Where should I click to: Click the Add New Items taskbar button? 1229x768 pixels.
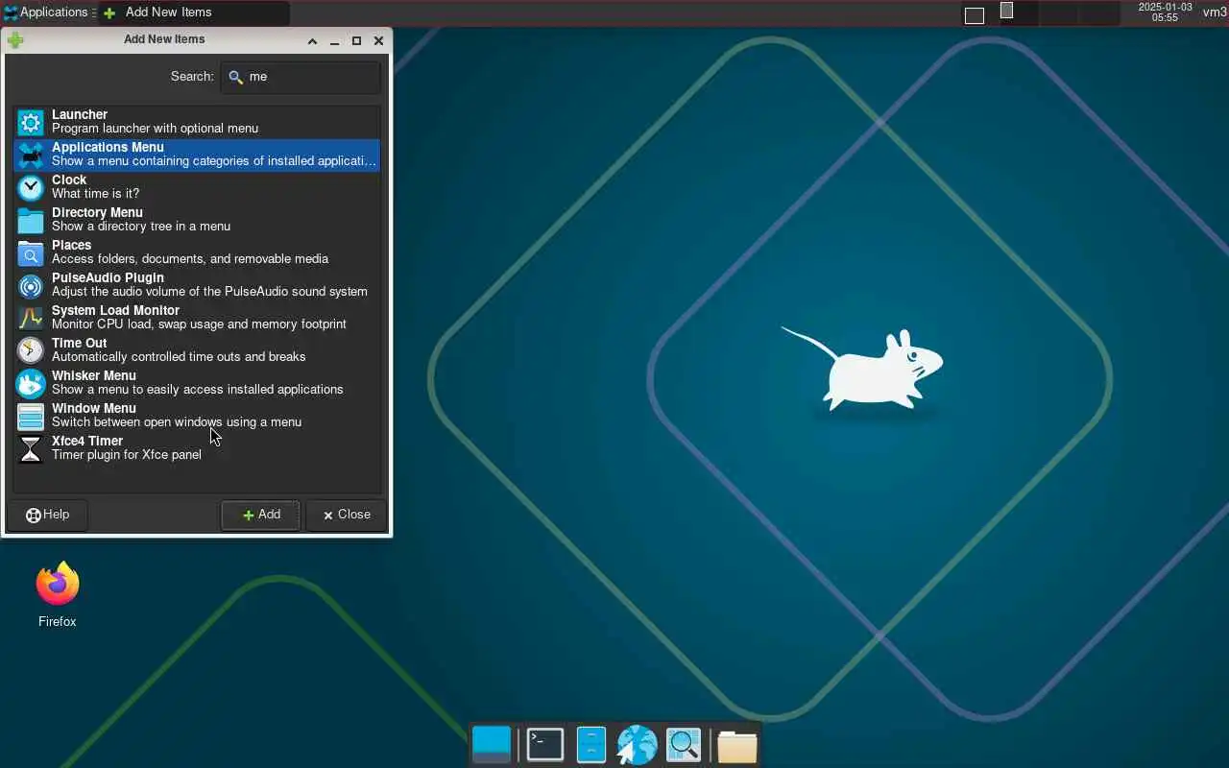pyautogui.click(x=194, y=12)
